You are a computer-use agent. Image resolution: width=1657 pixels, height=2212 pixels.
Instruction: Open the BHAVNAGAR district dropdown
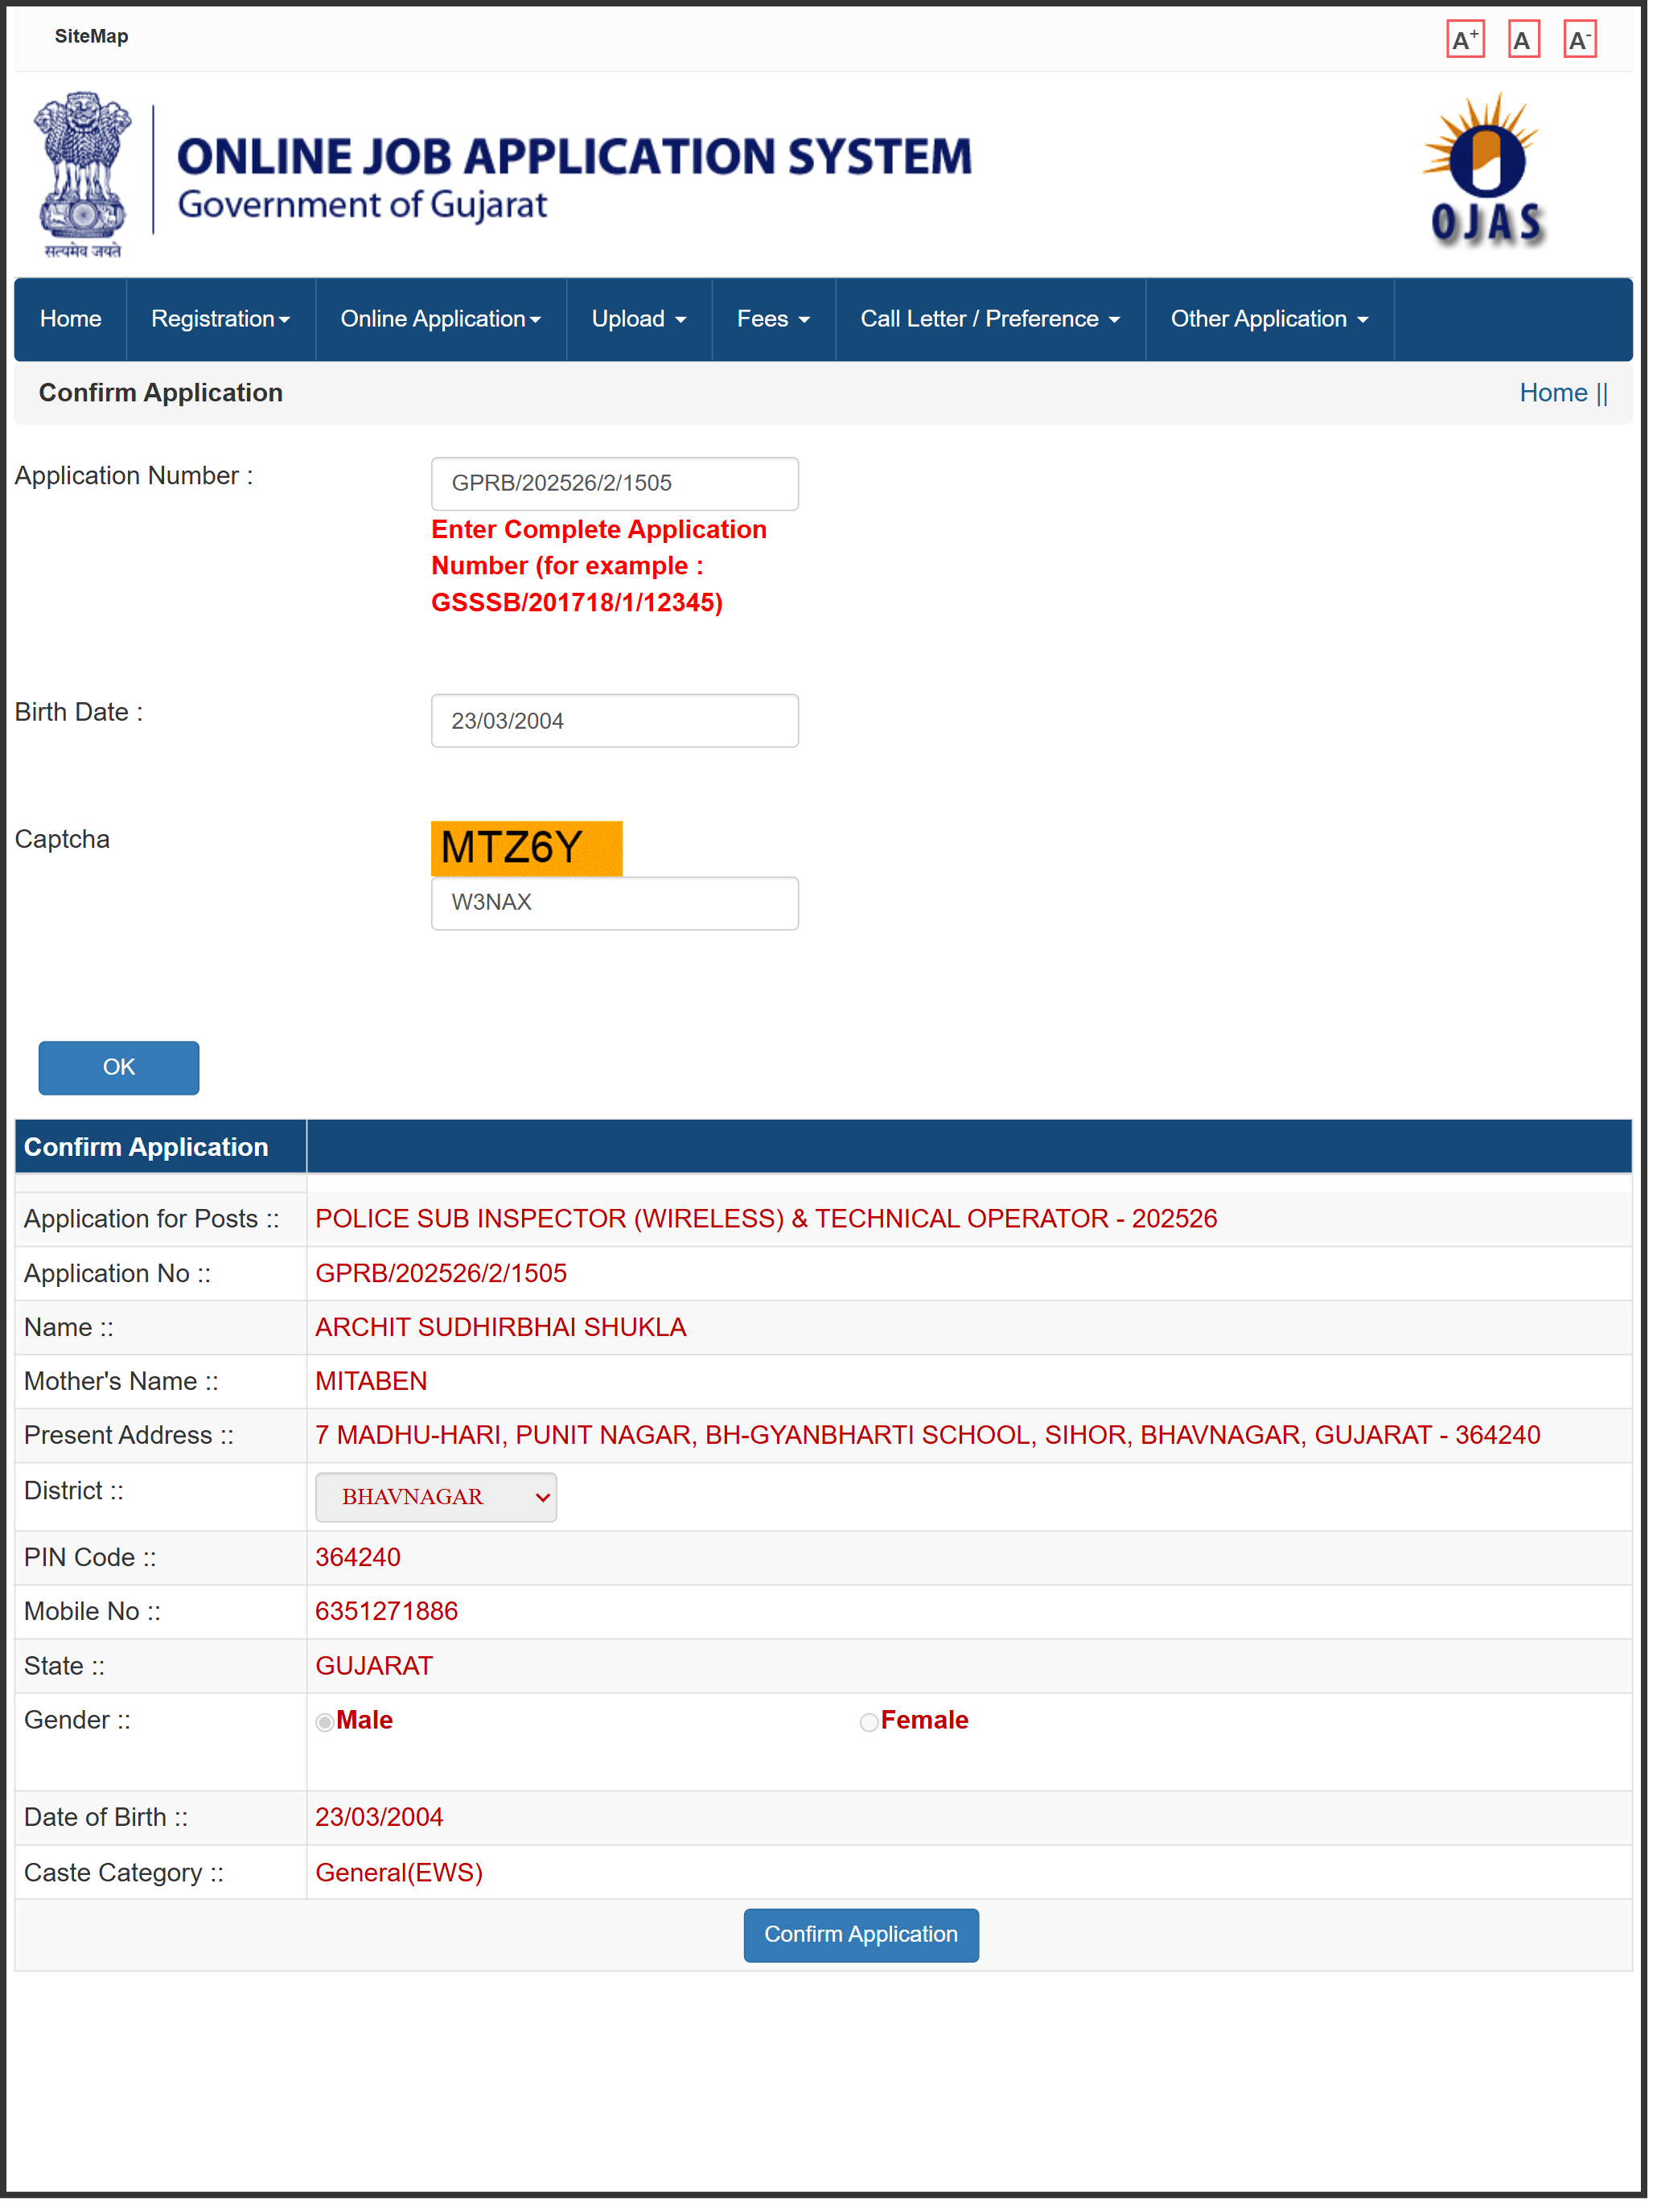(x=436, y=1497)
